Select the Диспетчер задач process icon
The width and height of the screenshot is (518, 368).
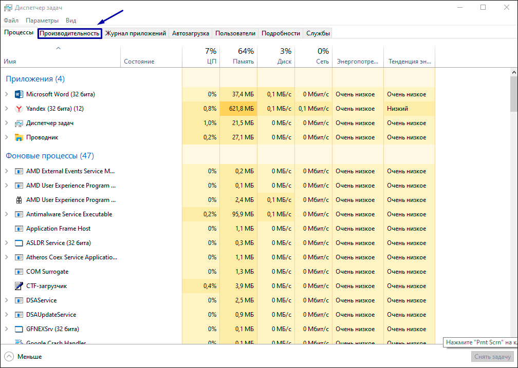[19, 123]
